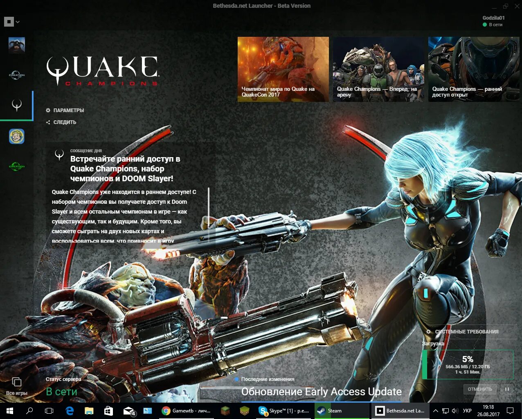522x419 pixels.
Task: Open Системные требования
Action: pyautogui.click(x=462, y=332)
